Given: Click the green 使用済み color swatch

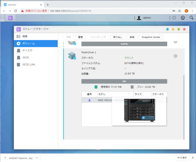Looking at the screenshot, I should (x=96, y=87).
